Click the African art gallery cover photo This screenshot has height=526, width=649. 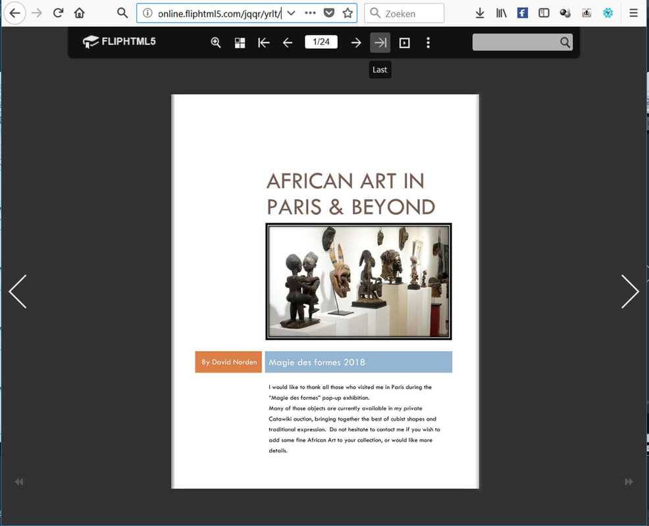pos(359,281)
